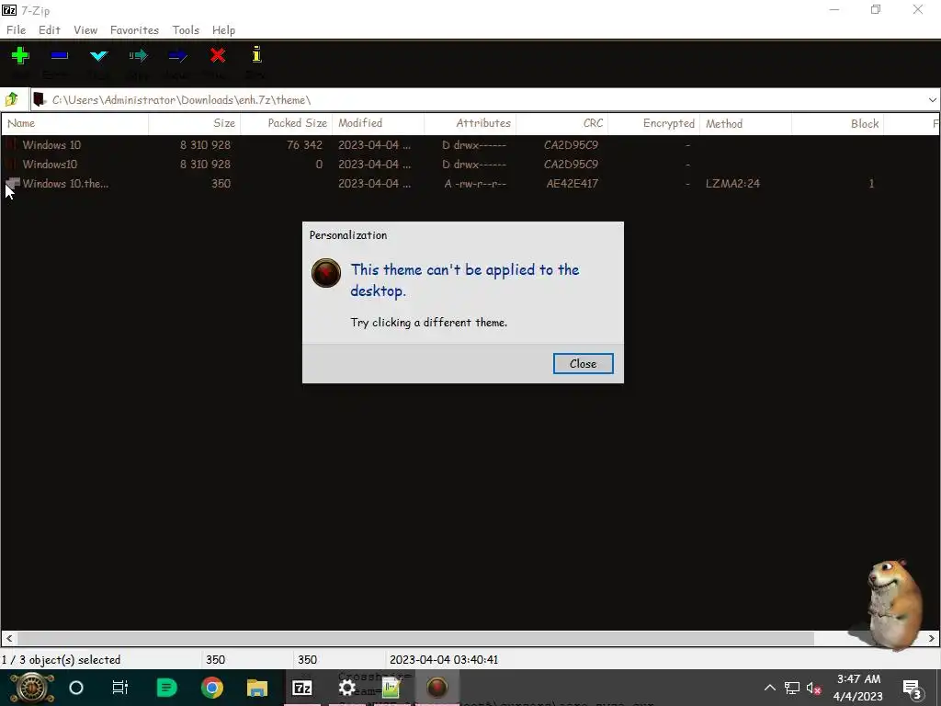Click the blue minus Extract icon

[x=59, y=56]
